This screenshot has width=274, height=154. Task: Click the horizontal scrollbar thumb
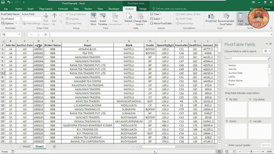[x=158, y=147]
